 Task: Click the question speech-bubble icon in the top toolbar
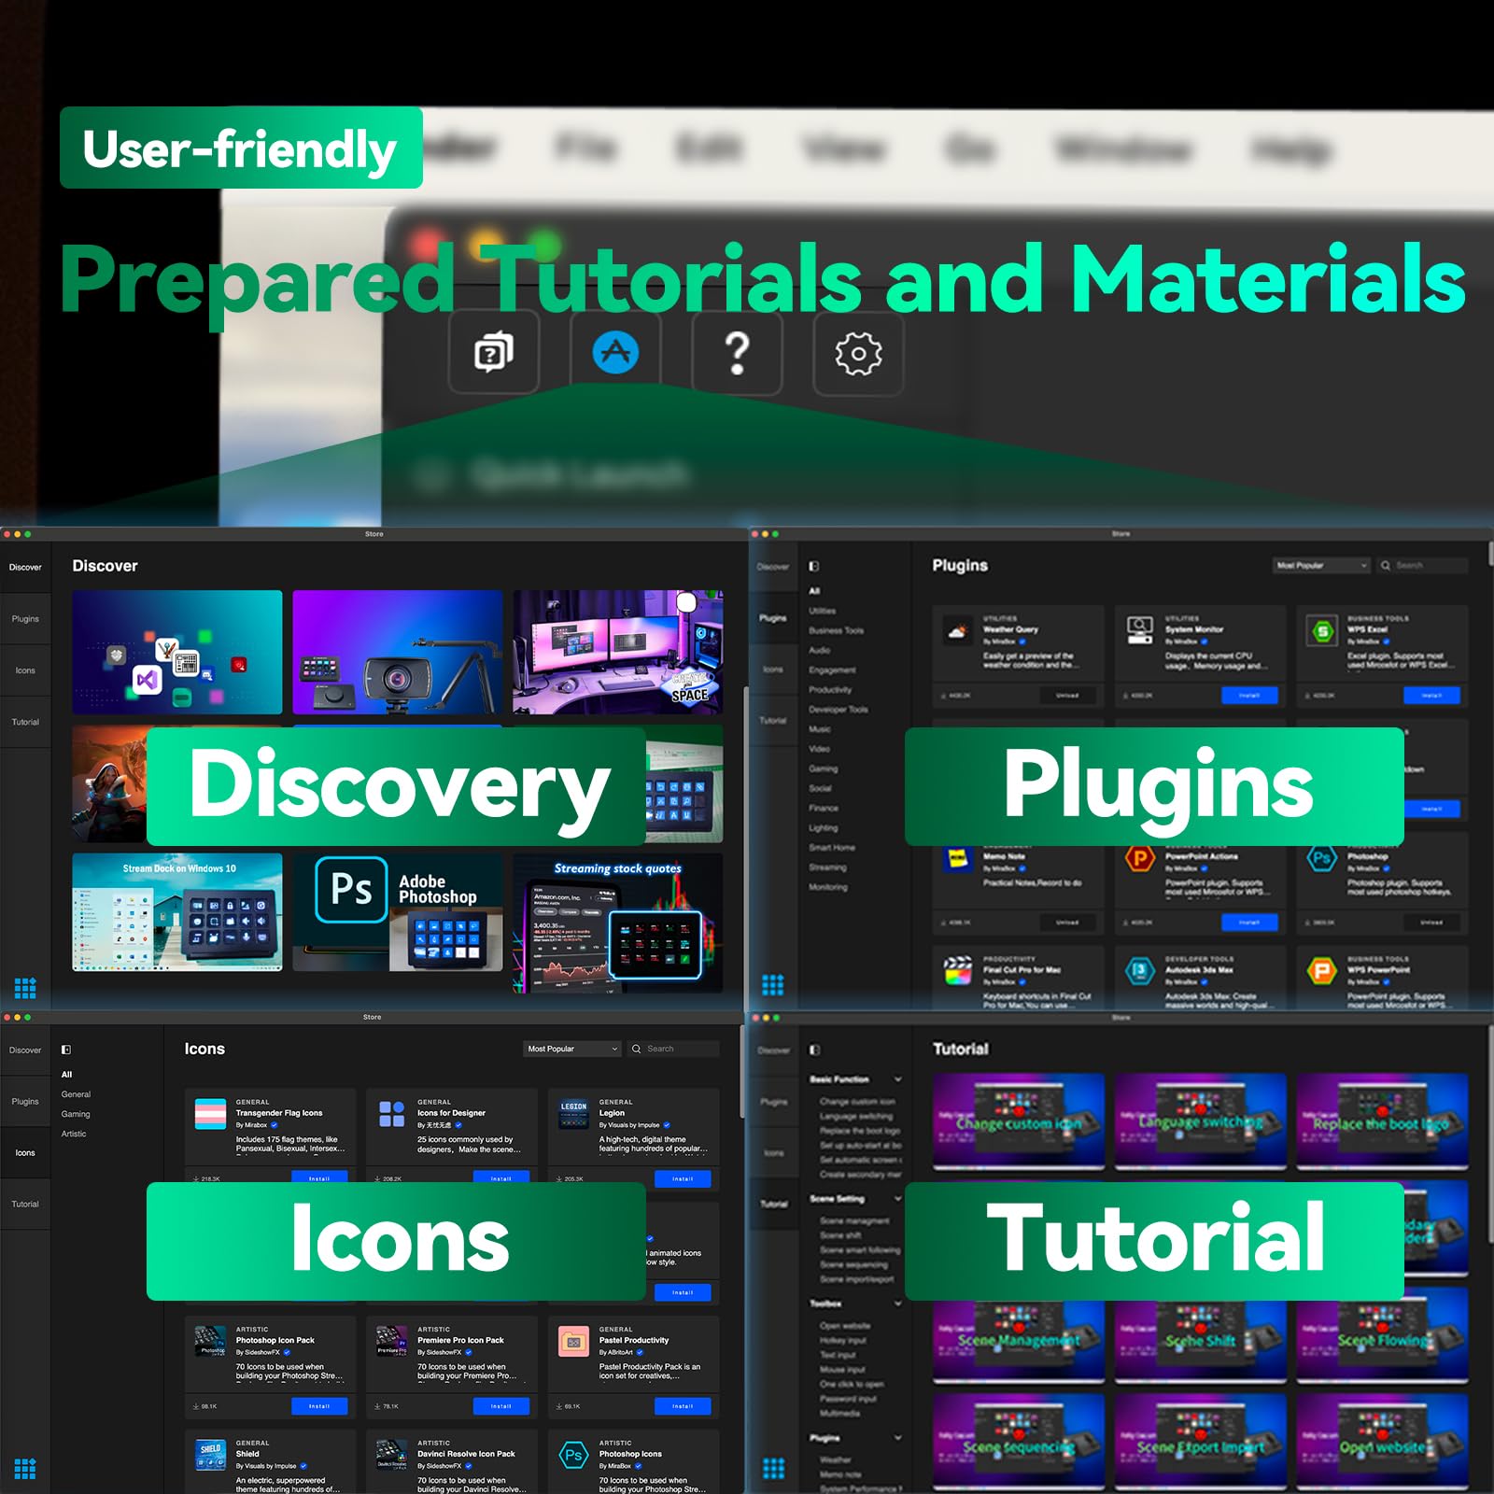coord(494,353)
